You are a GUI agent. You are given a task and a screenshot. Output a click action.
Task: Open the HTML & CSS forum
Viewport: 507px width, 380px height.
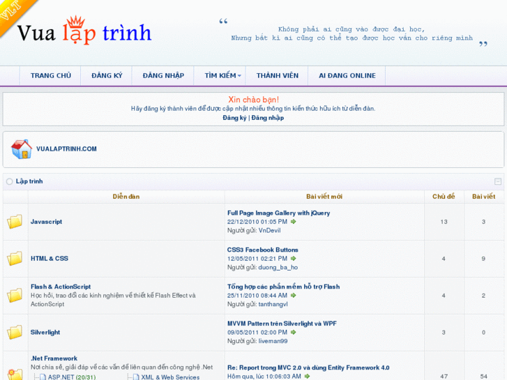50,259
